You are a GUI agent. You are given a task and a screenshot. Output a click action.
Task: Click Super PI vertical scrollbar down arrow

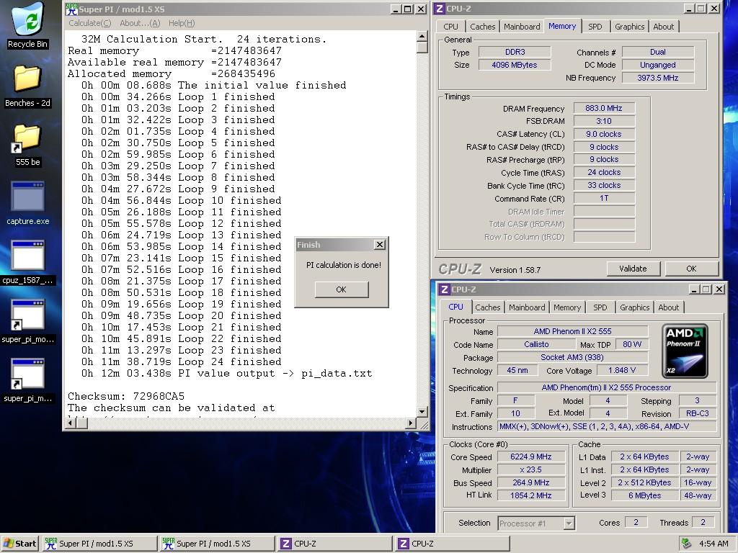[x=422, y=411]
